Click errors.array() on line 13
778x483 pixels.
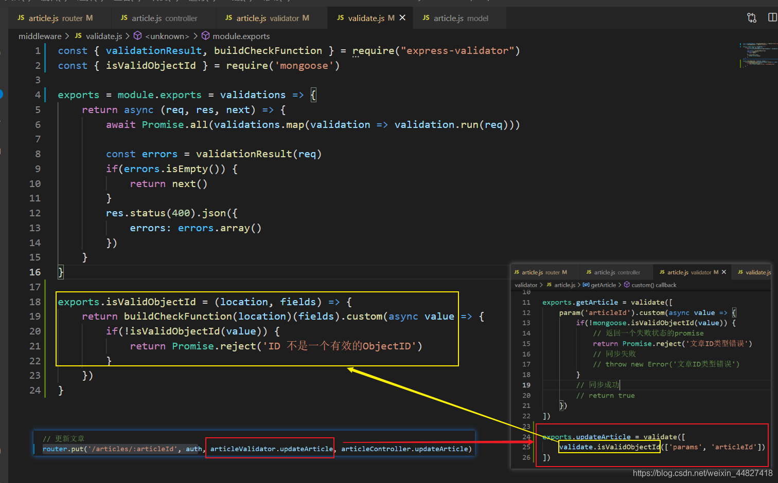[x=220, y=228]
